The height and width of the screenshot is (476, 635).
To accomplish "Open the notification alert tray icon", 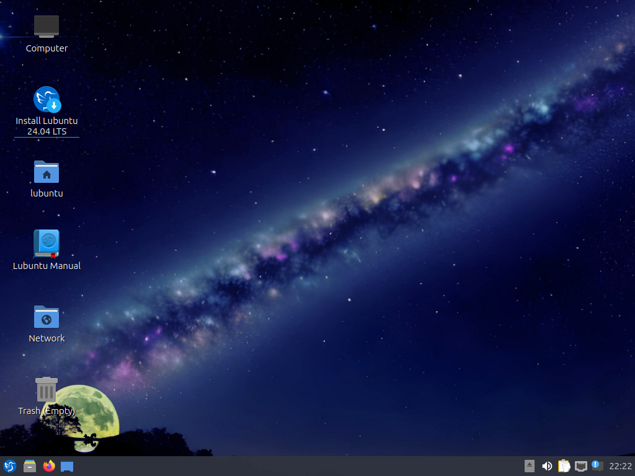I will tap(597, 465).
